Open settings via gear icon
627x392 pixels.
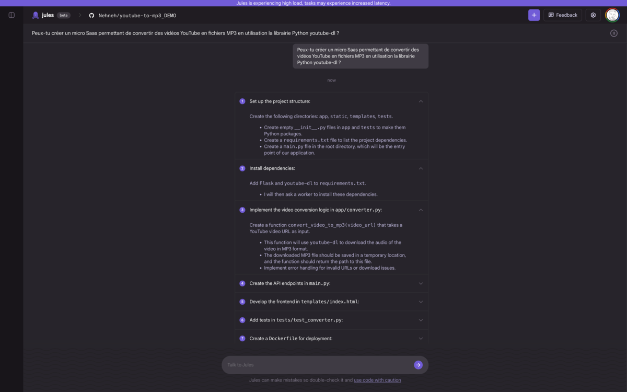(593, 15)
